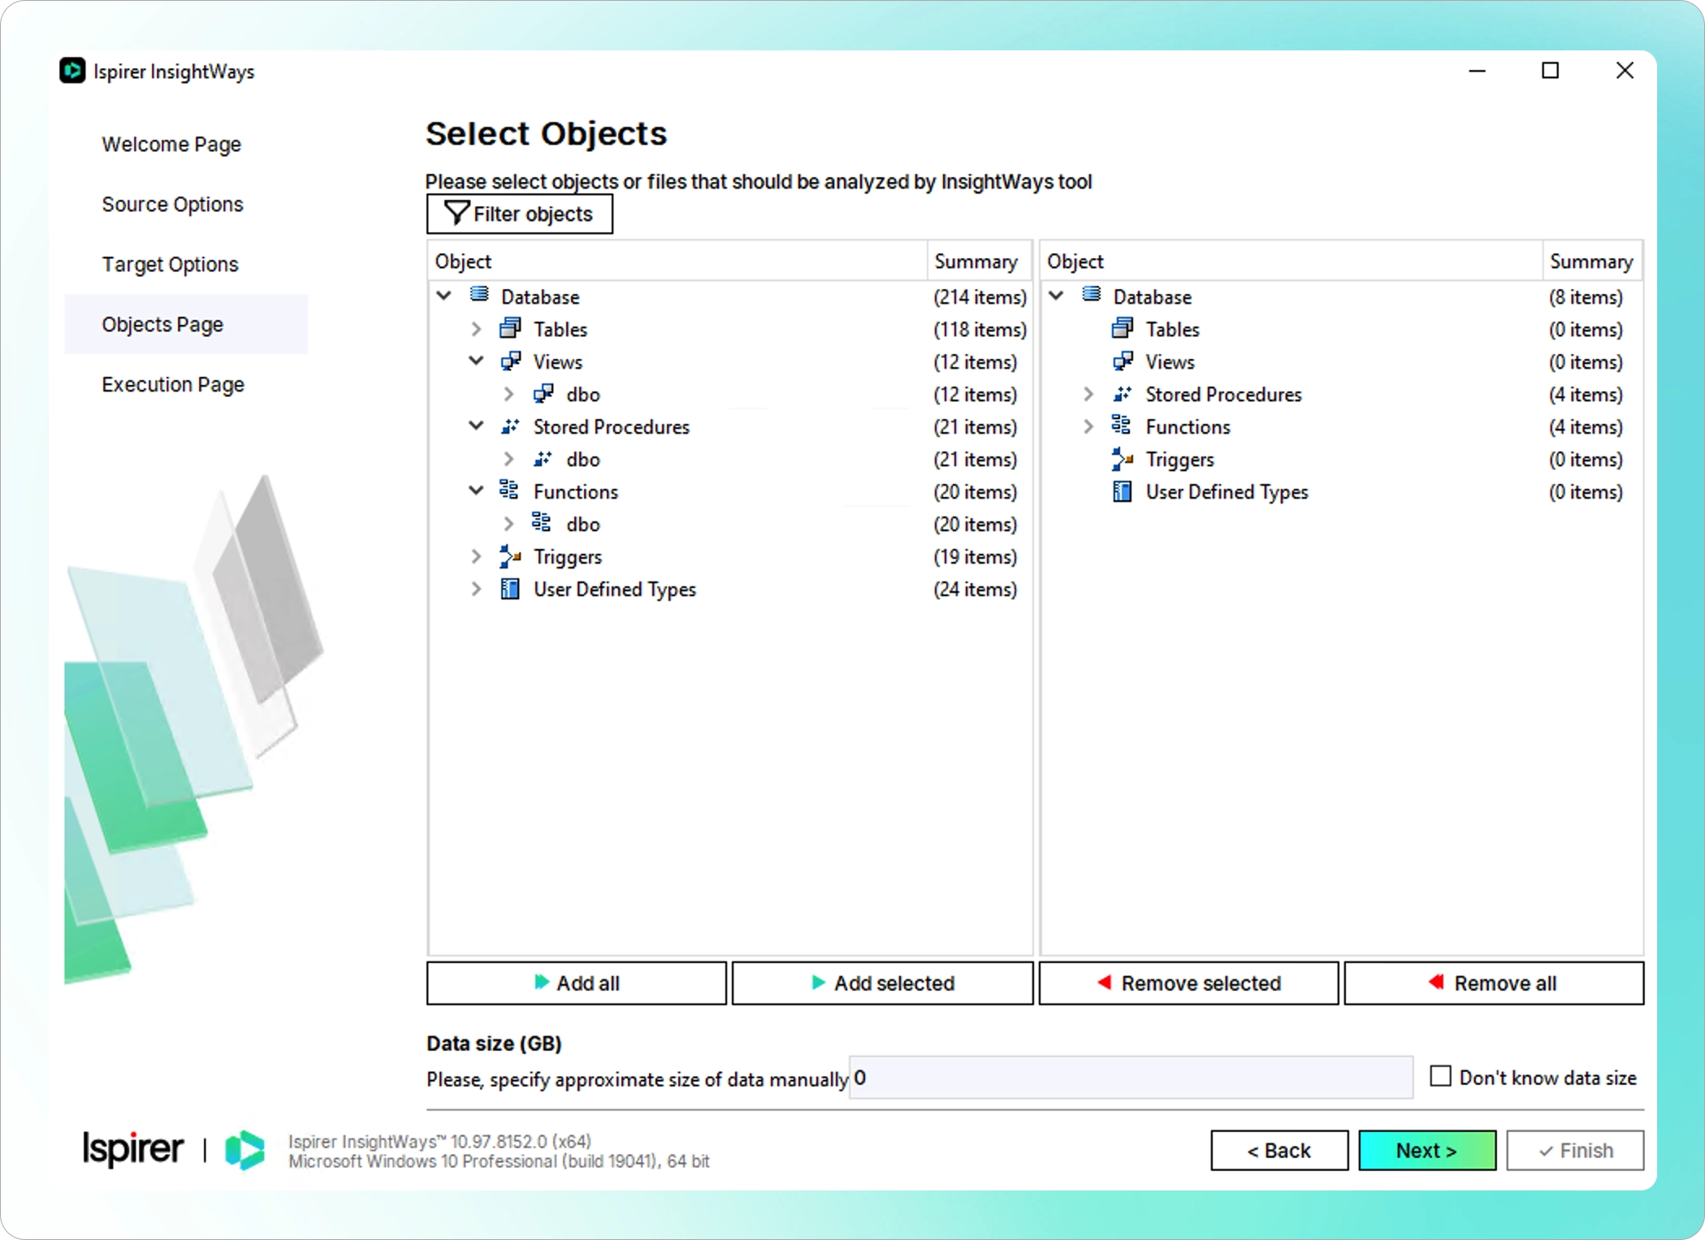Click the Remove selected button

(x=1188, y=983)
